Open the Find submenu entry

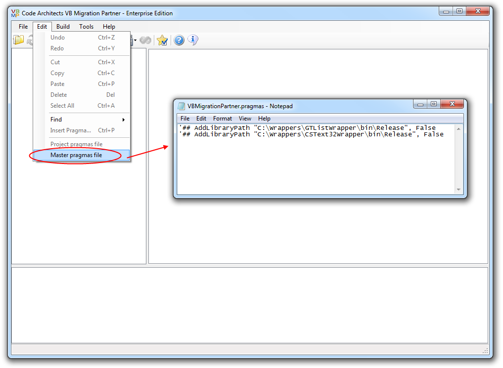[x=82, y=120]
